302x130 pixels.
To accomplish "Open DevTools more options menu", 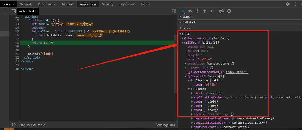I will pyautogui.click(x=295, y=4).
